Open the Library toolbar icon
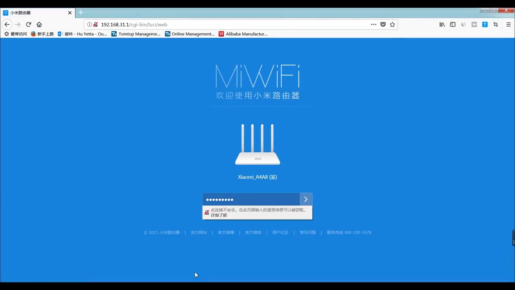This screenshot has height=290, width=515. [442, 25]
